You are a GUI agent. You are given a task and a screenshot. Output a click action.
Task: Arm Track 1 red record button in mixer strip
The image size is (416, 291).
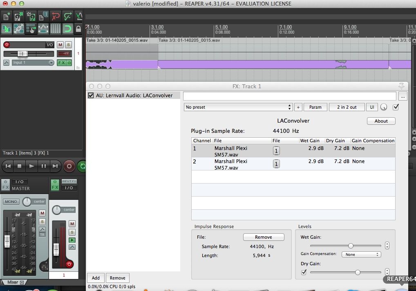point(69,264)
